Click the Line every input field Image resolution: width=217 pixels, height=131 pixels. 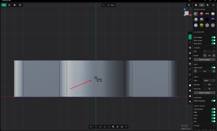209,89
